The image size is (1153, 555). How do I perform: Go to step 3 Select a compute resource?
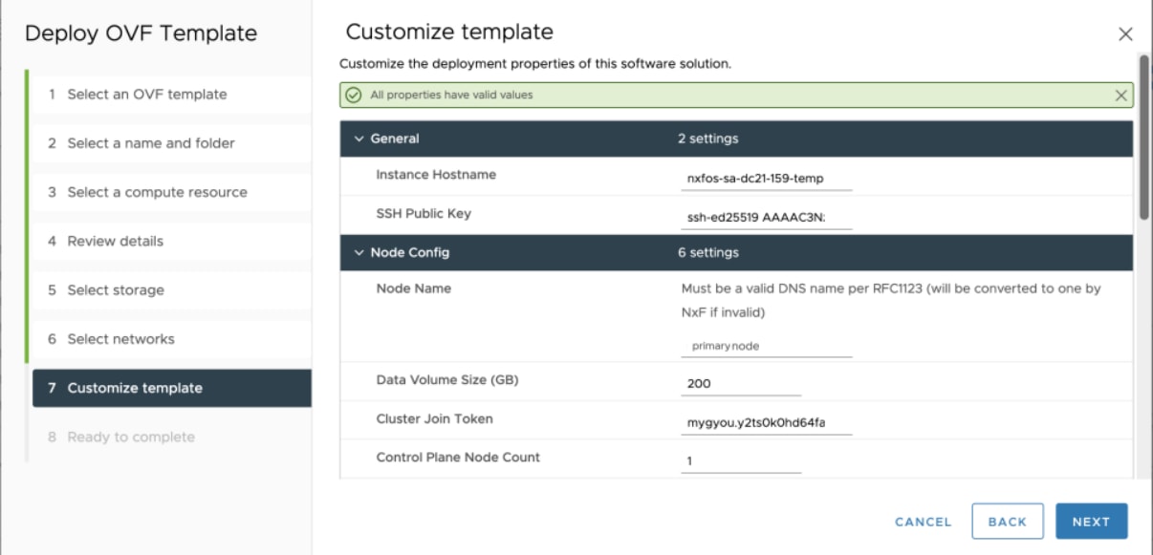point(171,192)
